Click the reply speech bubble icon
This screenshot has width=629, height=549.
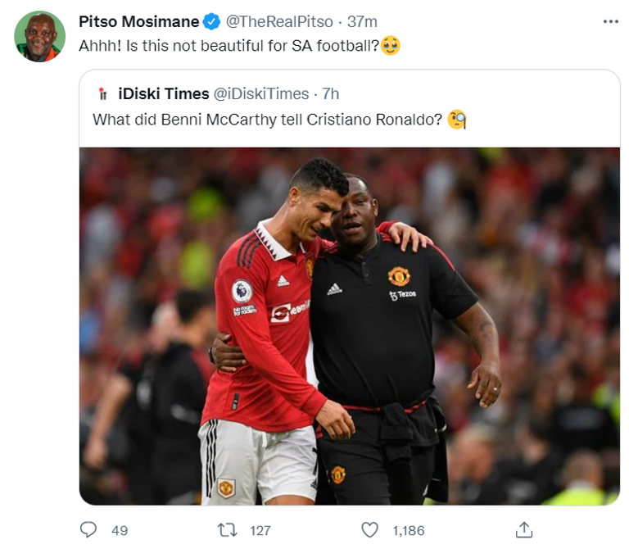coord(88,530)
